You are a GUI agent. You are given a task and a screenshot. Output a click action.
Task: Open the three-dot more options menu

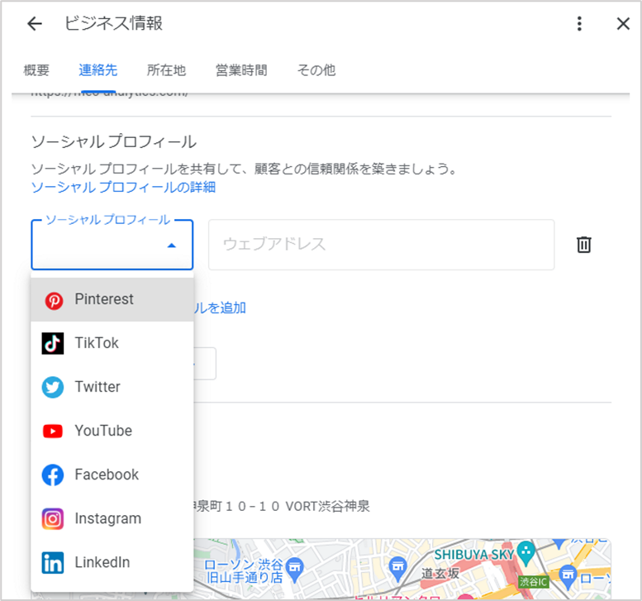[x=579, y=24]
